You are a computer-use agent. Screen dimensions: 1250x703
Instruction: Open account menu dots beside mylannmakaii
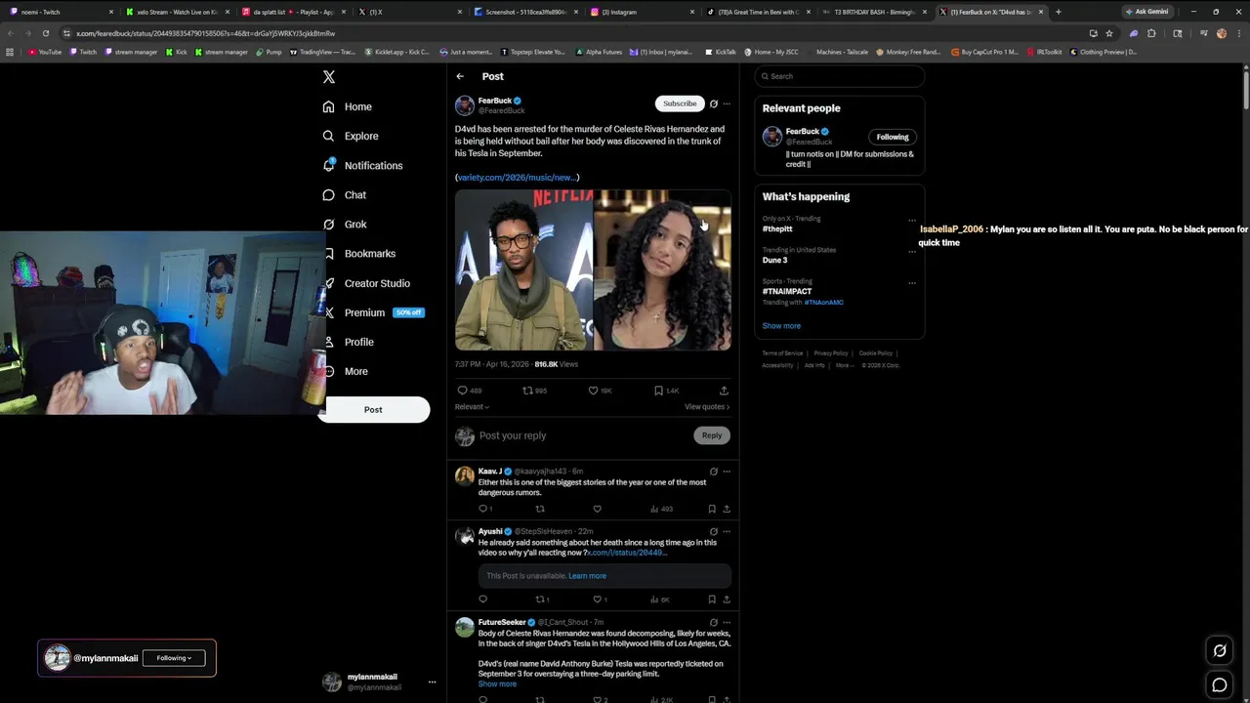pos(432,682)
